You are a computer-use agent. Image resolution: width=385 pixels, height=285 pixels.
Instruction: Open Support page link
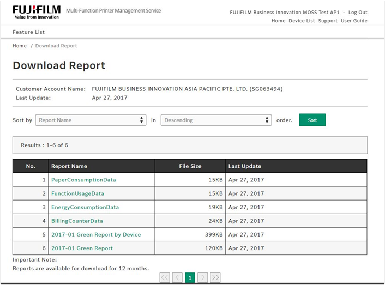[328, 21]
